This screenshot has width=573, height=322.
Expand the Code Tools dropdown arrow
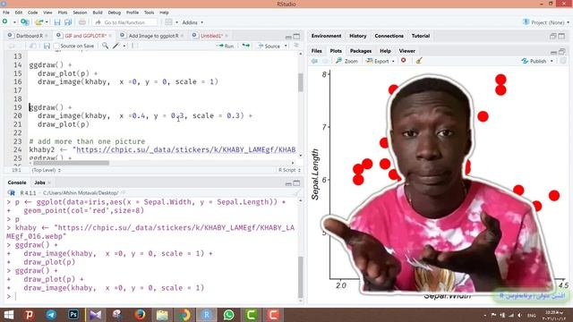pos(124,46)
